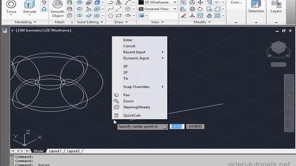Choose SteeringWheels from the context menu
The image size is (296, 166).
tap(140, 107)
